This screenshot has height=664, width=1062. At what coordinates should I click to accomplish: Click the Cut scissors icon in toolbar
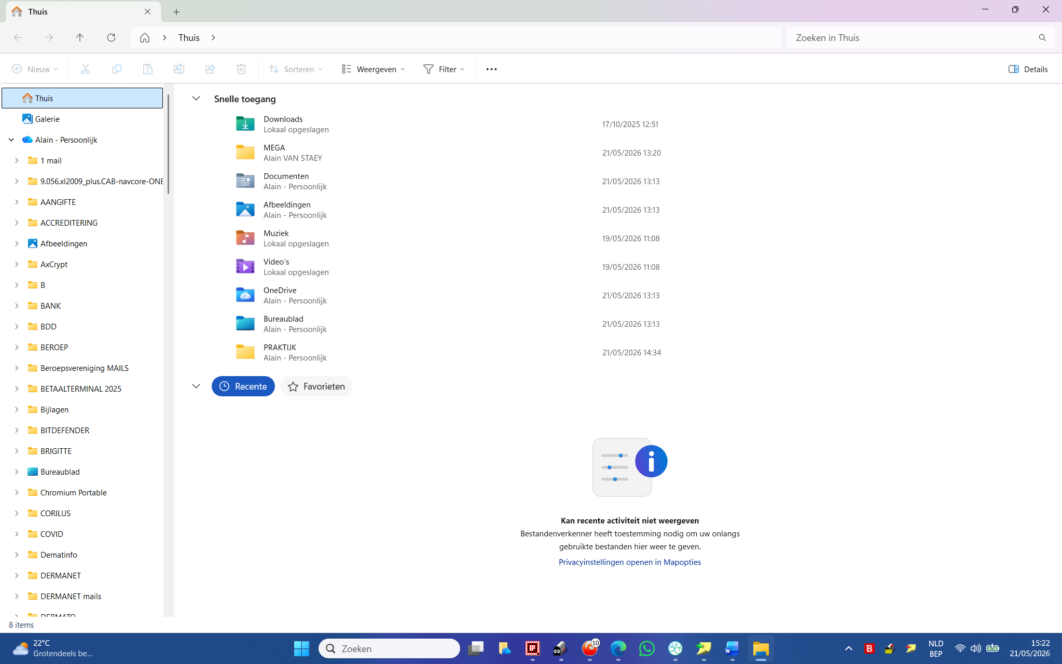(86, 69)
